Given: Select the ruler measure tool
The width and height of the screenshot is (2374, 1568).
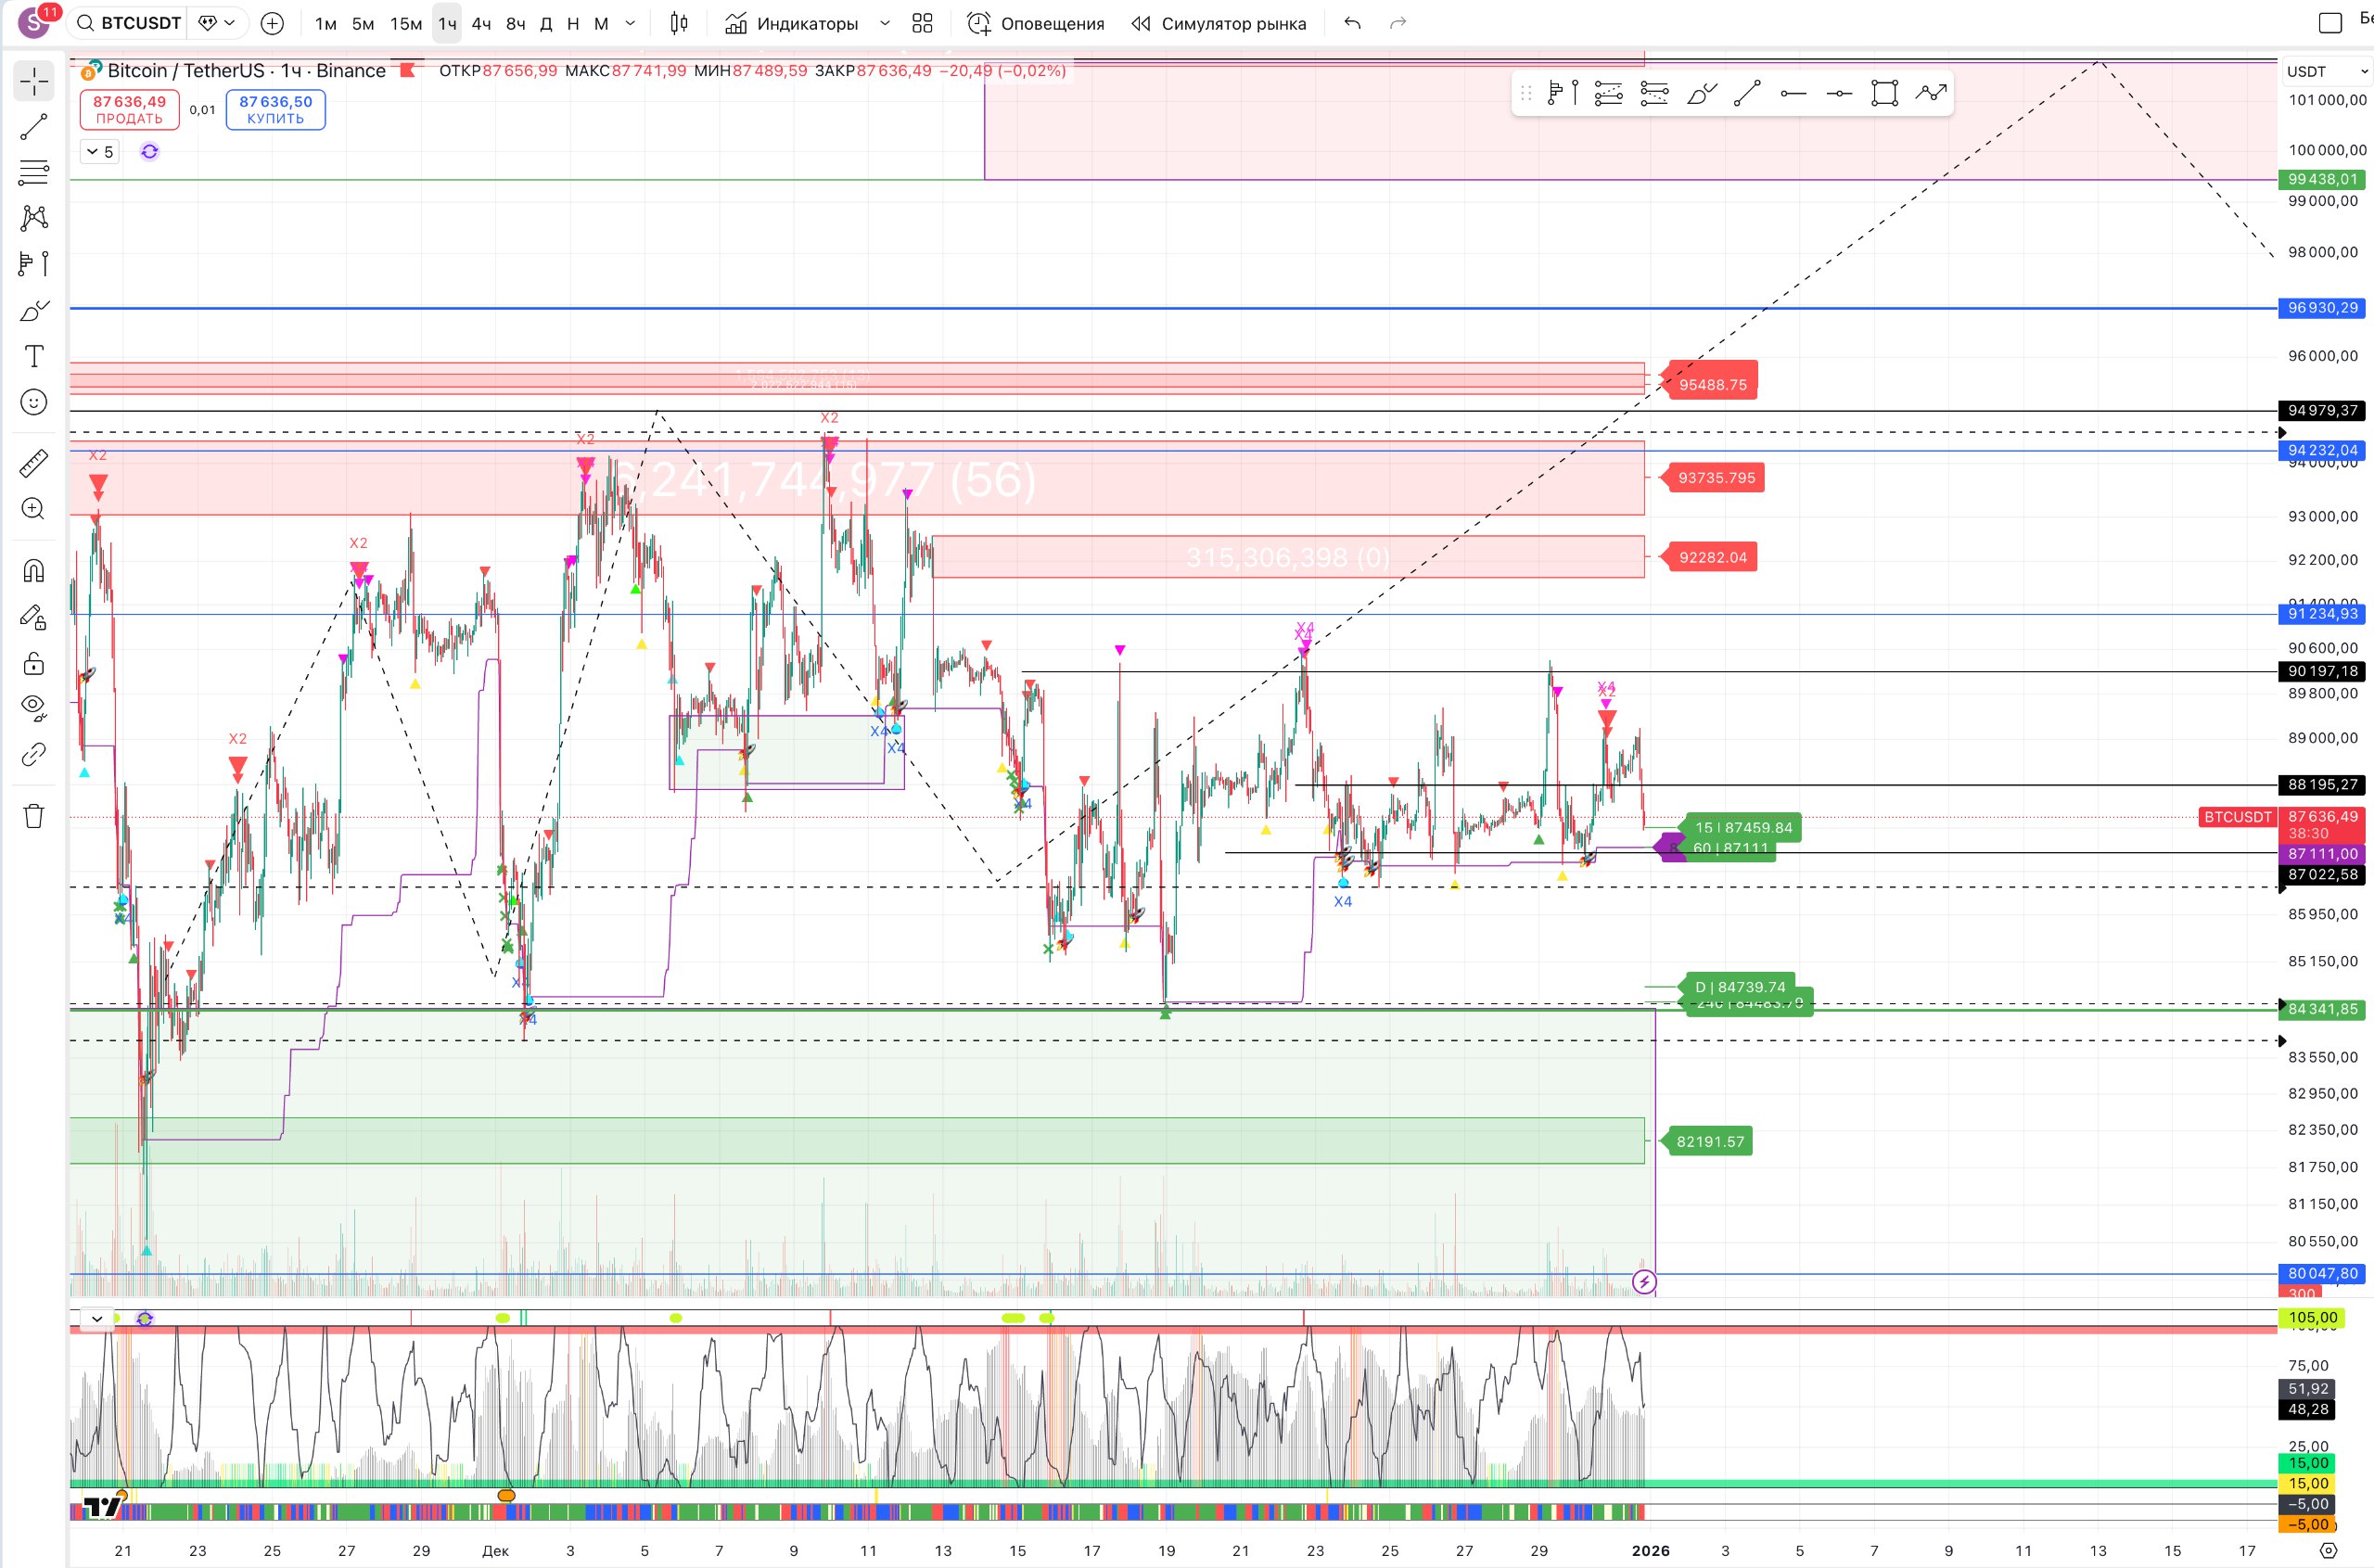Looking at the screenshot, I should click(x=34, y=463).
